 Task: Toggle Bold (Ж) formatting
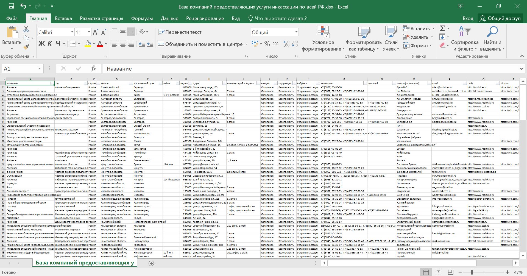[41, 44]
